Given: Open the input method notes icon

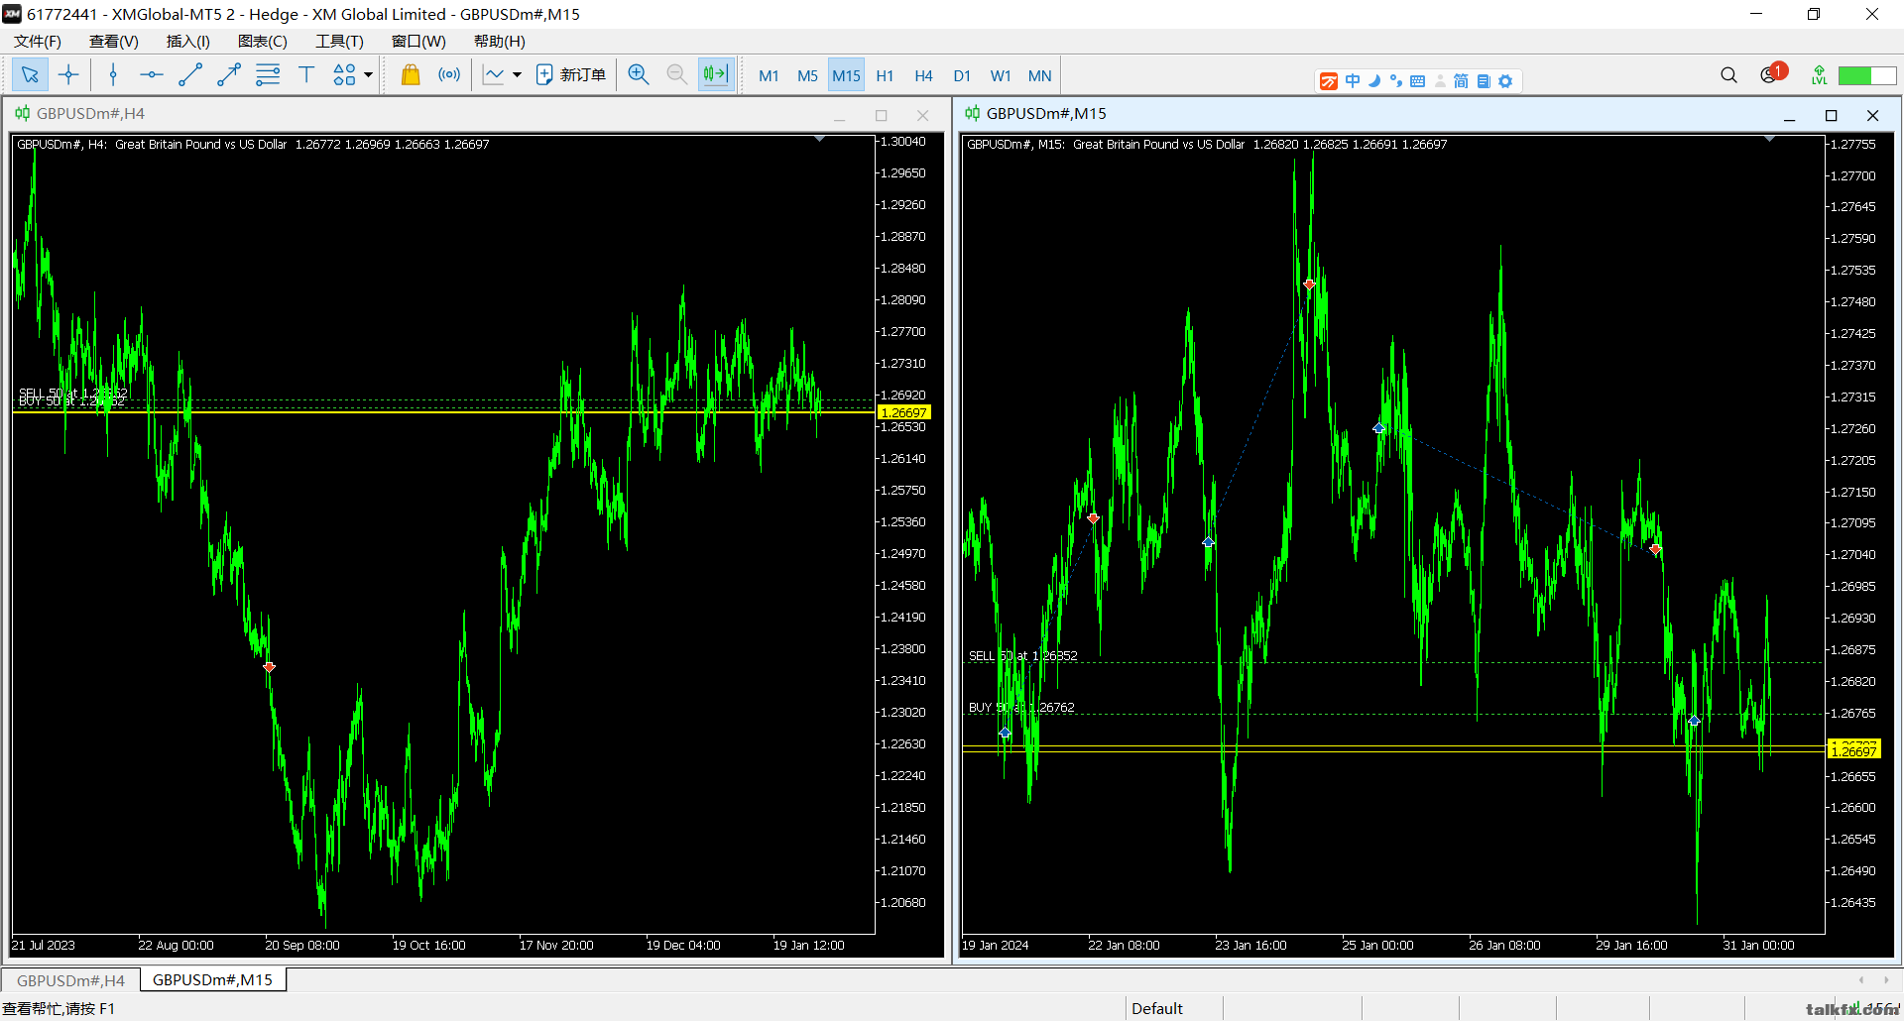Looking at the screenshot, I should [x=1484, y=81].
